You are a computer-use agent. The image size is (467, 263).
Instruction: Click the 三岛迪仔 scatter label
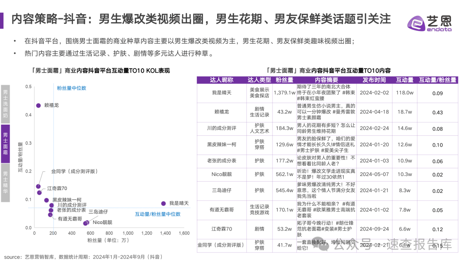pos(98,212)
